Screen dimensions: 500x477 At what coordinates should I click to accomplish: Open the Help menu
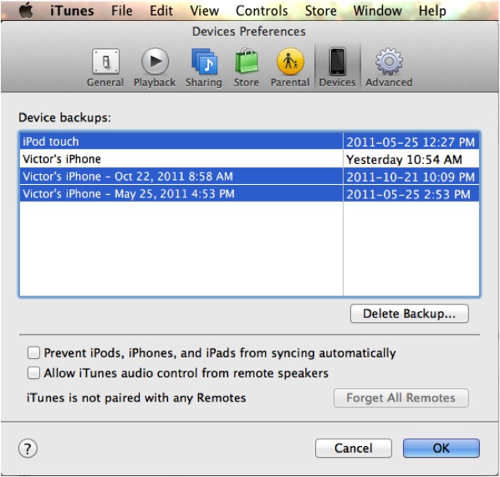coord(432,11)
